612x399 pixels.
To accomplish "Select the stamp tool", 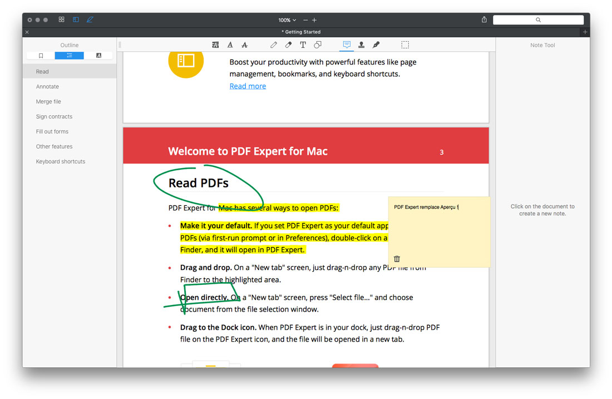I will point(361,45).
